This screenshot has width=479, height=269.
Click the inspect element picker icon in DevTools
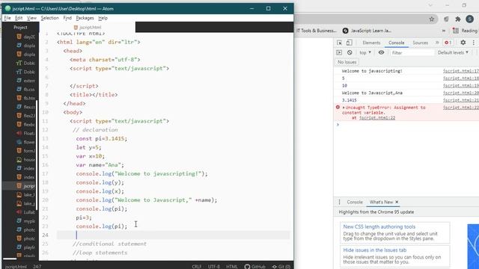pyautogui.click(x=339, y=43)
